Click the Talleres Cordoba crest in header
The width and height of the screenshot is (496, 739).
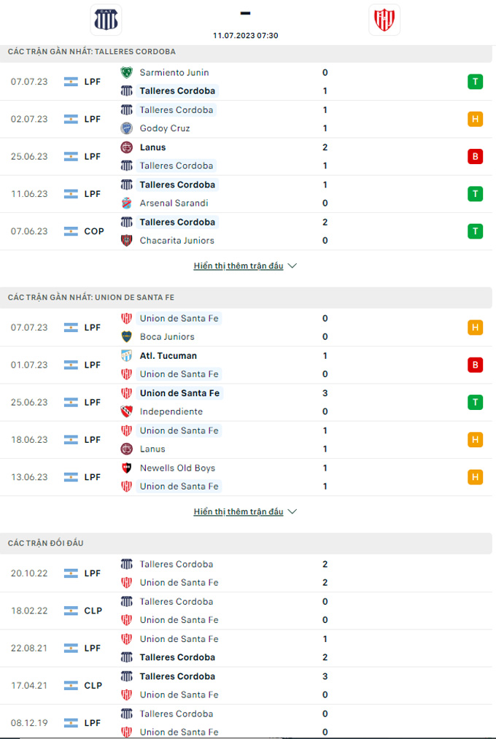pos(106,20)
